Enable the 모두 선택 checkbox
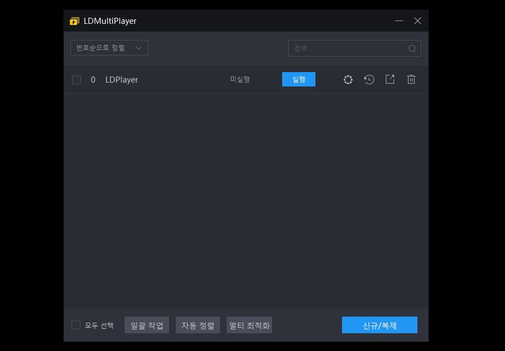Screen dimensions: 505x351 coord(76,325)
